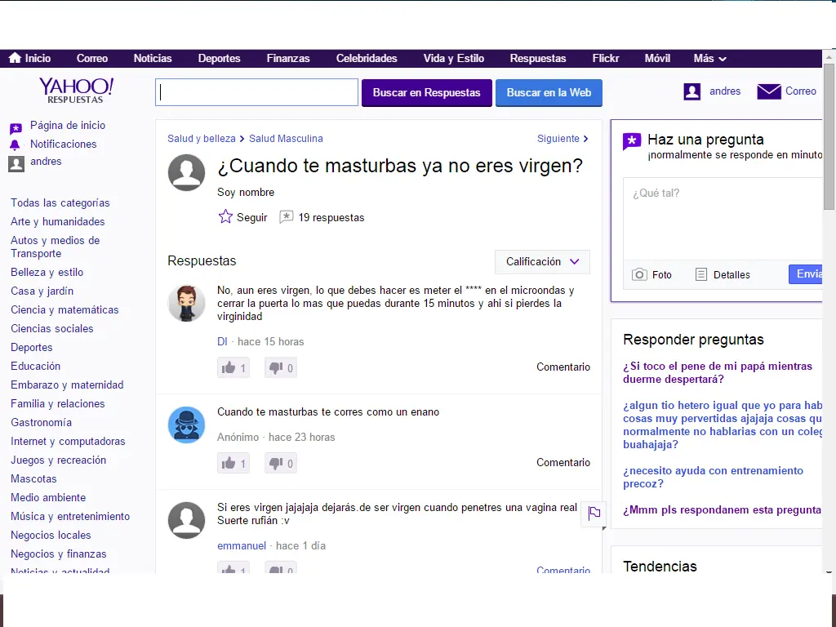Click the Seguir star icon
This screenshot has width=836, height=627.
(x=225, y=216)
